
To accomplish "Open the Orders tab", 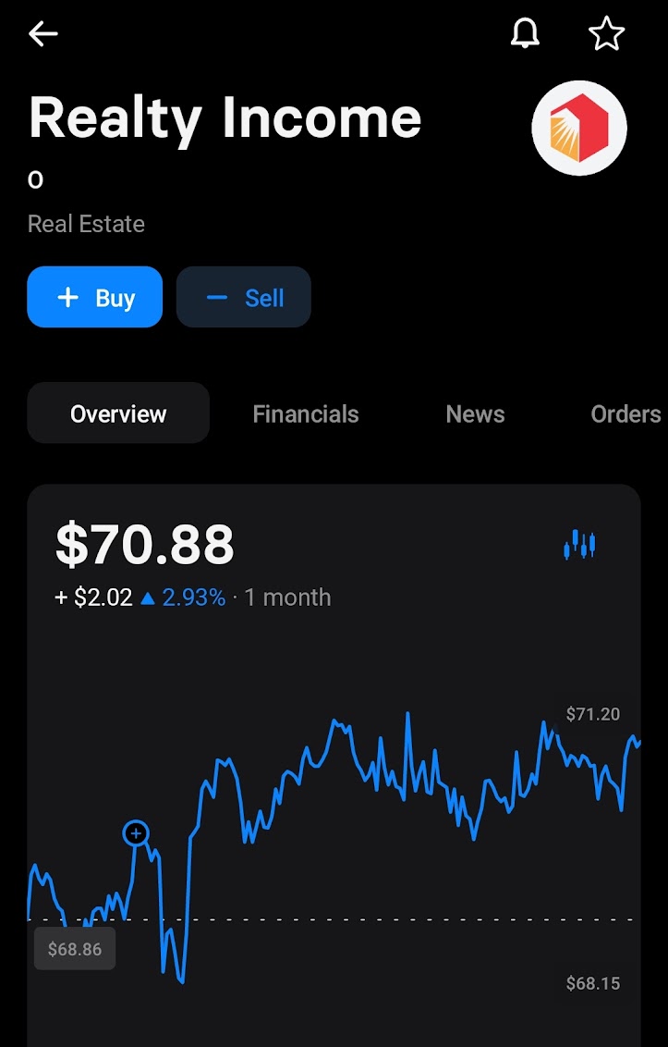I will point(625,414).
